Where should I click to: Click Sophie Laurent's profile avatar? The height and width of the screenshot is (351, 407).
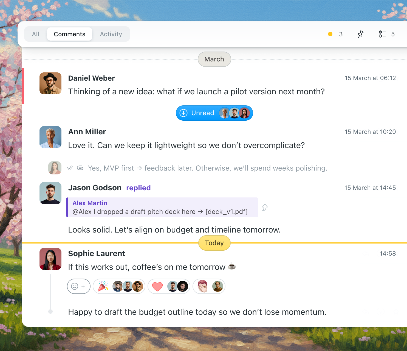(50, 259)
